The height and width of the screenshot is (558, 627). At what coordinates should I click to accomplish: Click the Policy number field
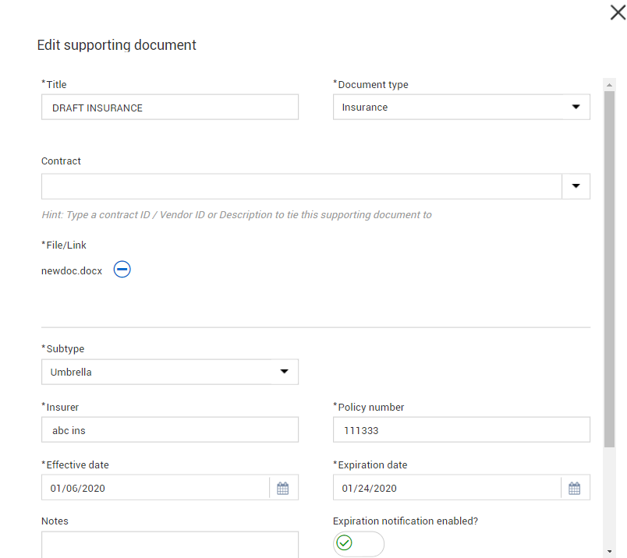pos(461,430)
